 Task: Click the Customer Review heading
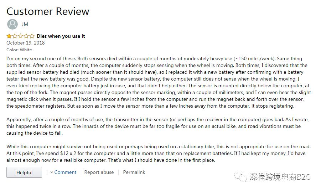click(x=48, y=11)
